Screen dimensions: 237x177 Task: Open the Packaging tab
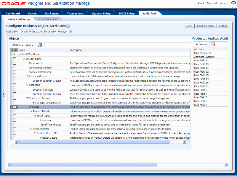click(x=52, y=13)
